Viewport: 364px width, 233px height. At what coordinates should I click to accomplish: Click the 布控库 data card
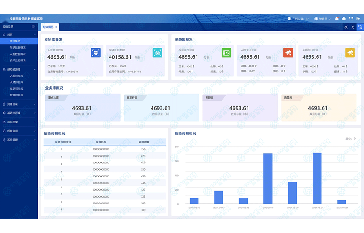tap(240, 107)
